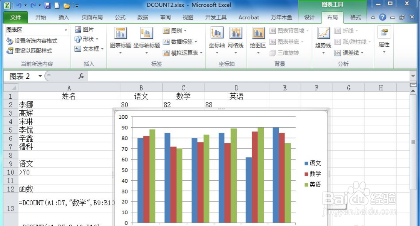Switch to the View (视图) tab
This screenshot has height=226, width=420.
point(188,17)
